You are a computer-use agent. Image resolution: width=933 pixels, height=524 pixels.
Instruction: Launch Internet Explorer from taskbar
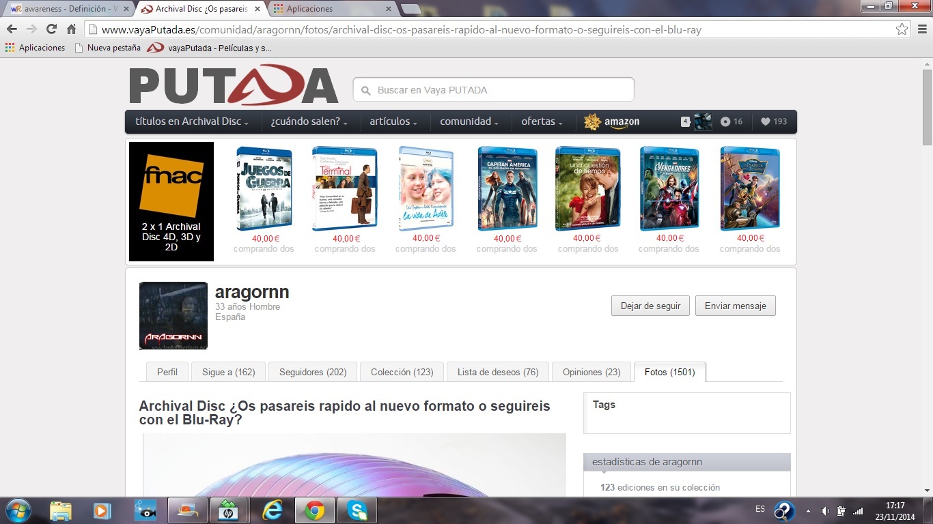[x=272, y=510]
